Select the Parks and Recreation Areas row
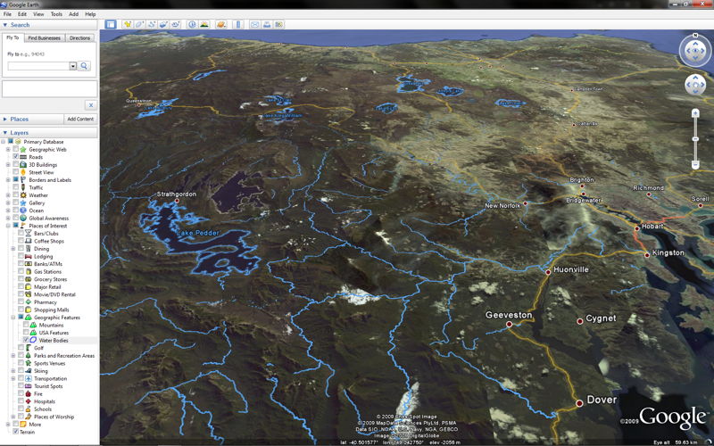714x446 pixels. pos(64,355)
